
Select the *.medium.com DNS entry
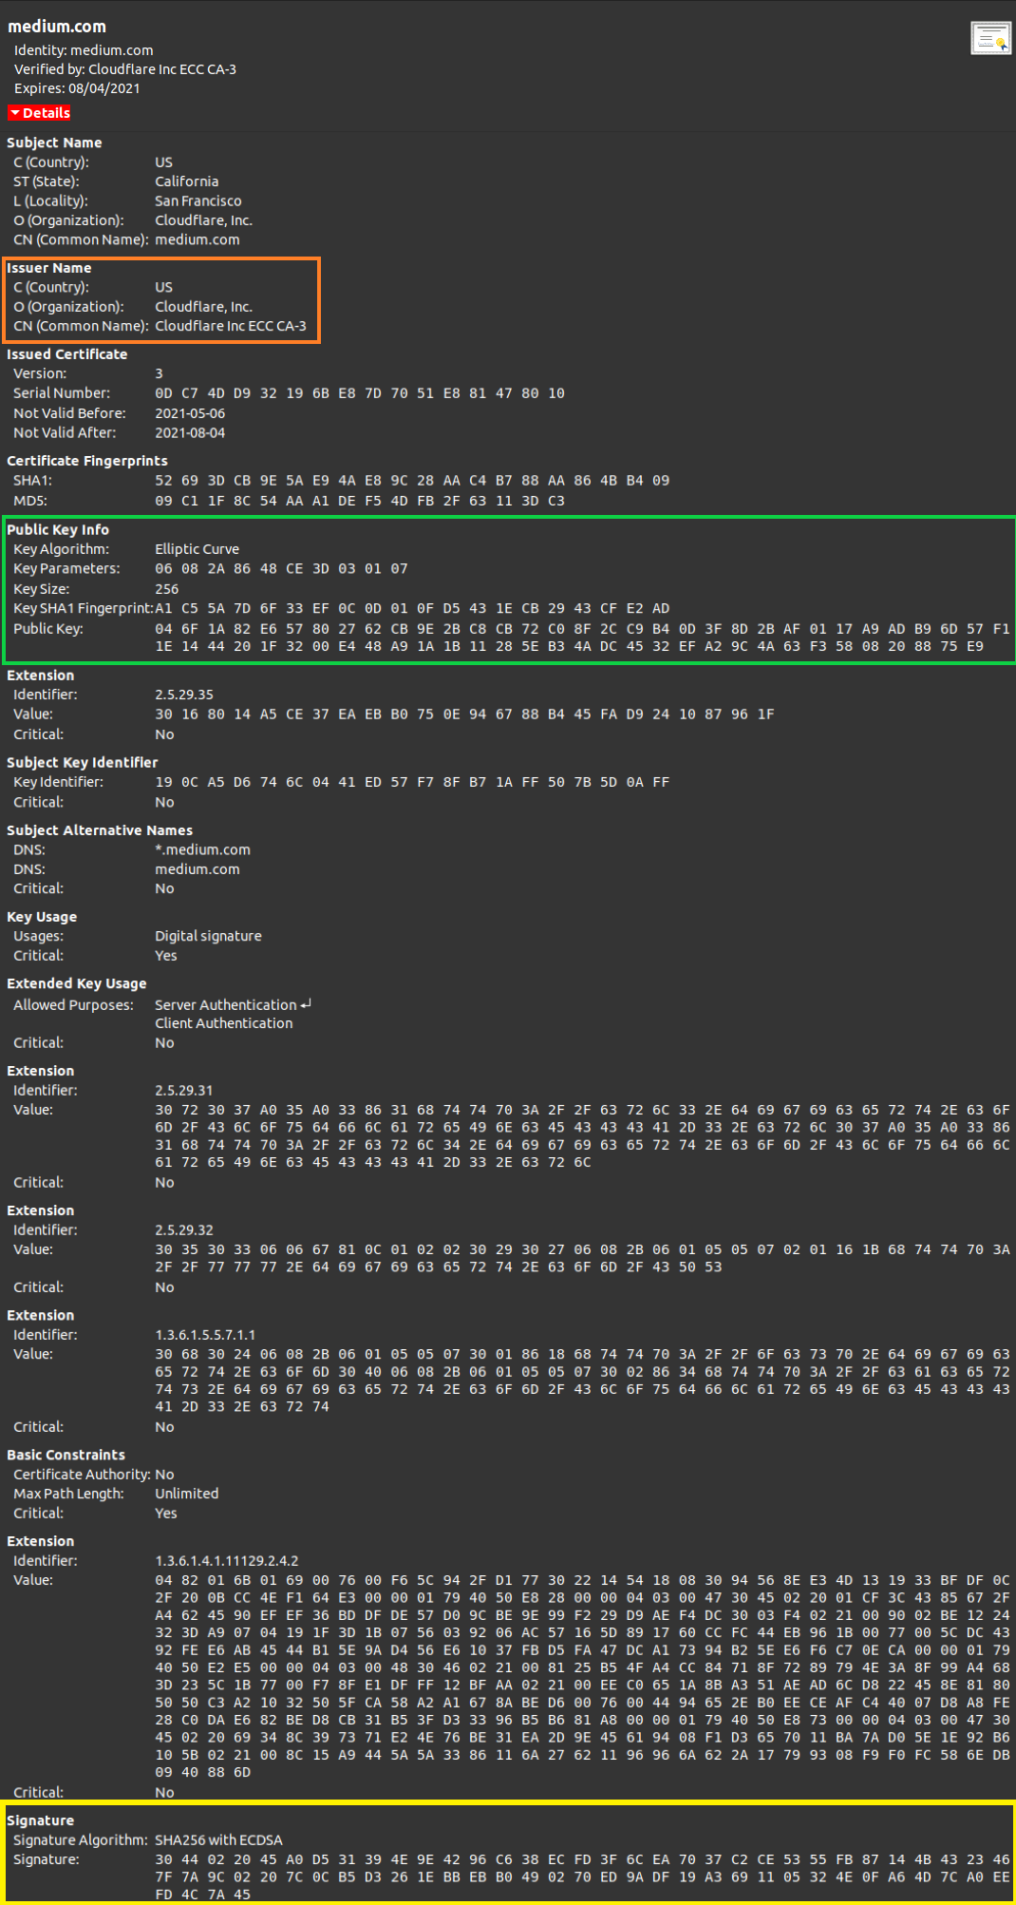point(202,850)
